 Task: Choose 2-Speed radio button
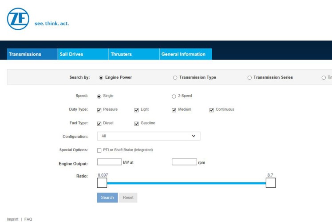174,97
